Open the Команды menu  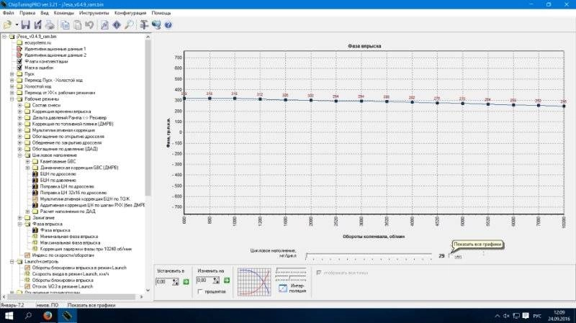(x=64, y=13)
